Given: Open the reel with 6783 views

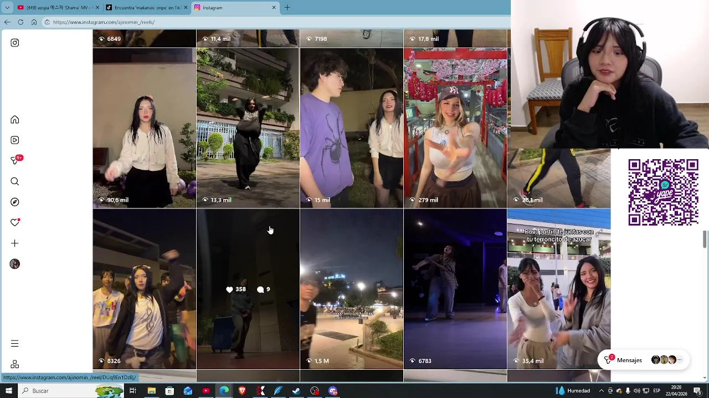Looking at the screenshot, I should click(455, 289).
